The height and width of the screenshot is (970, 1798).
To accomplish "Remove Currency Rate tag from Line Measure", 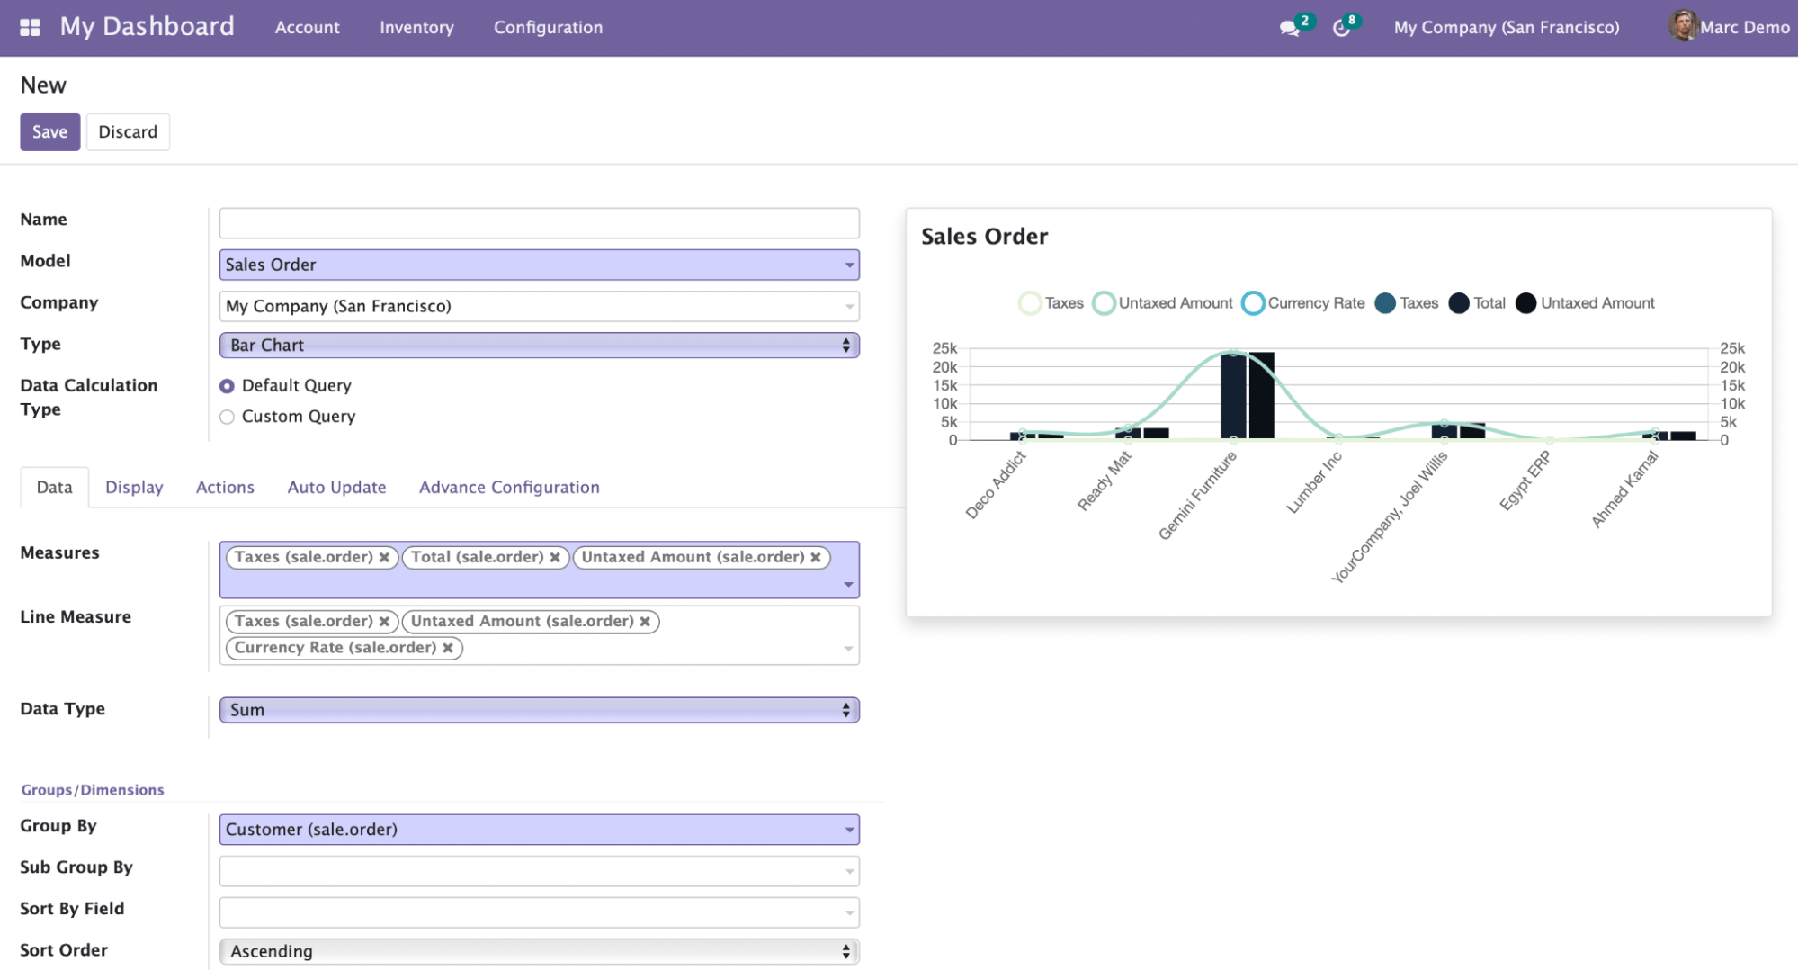I will point(448,648).
